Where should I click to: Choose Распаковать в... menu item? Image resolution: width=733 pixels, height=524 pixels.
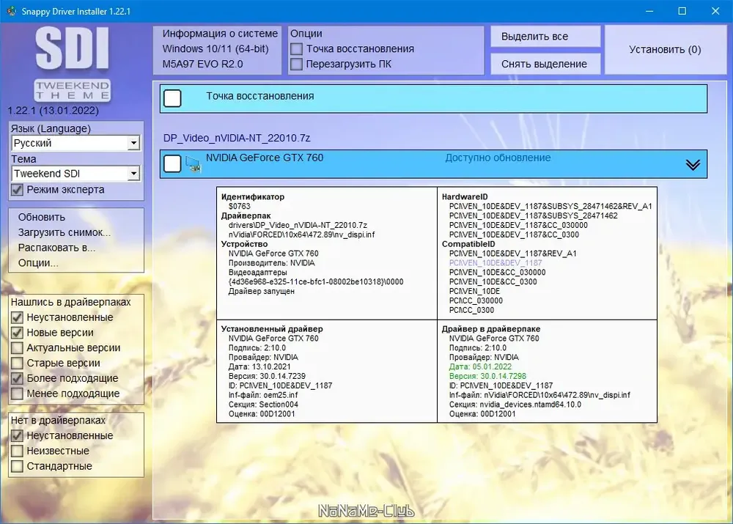pos(56,248)
